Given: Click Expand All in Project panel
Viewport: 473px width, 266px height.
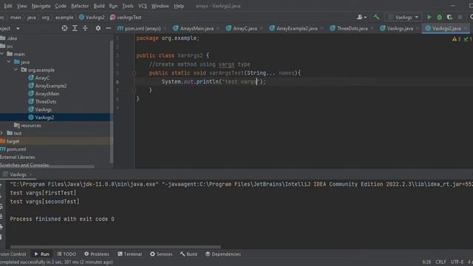Looking at the screenshot, I should 75,28.
